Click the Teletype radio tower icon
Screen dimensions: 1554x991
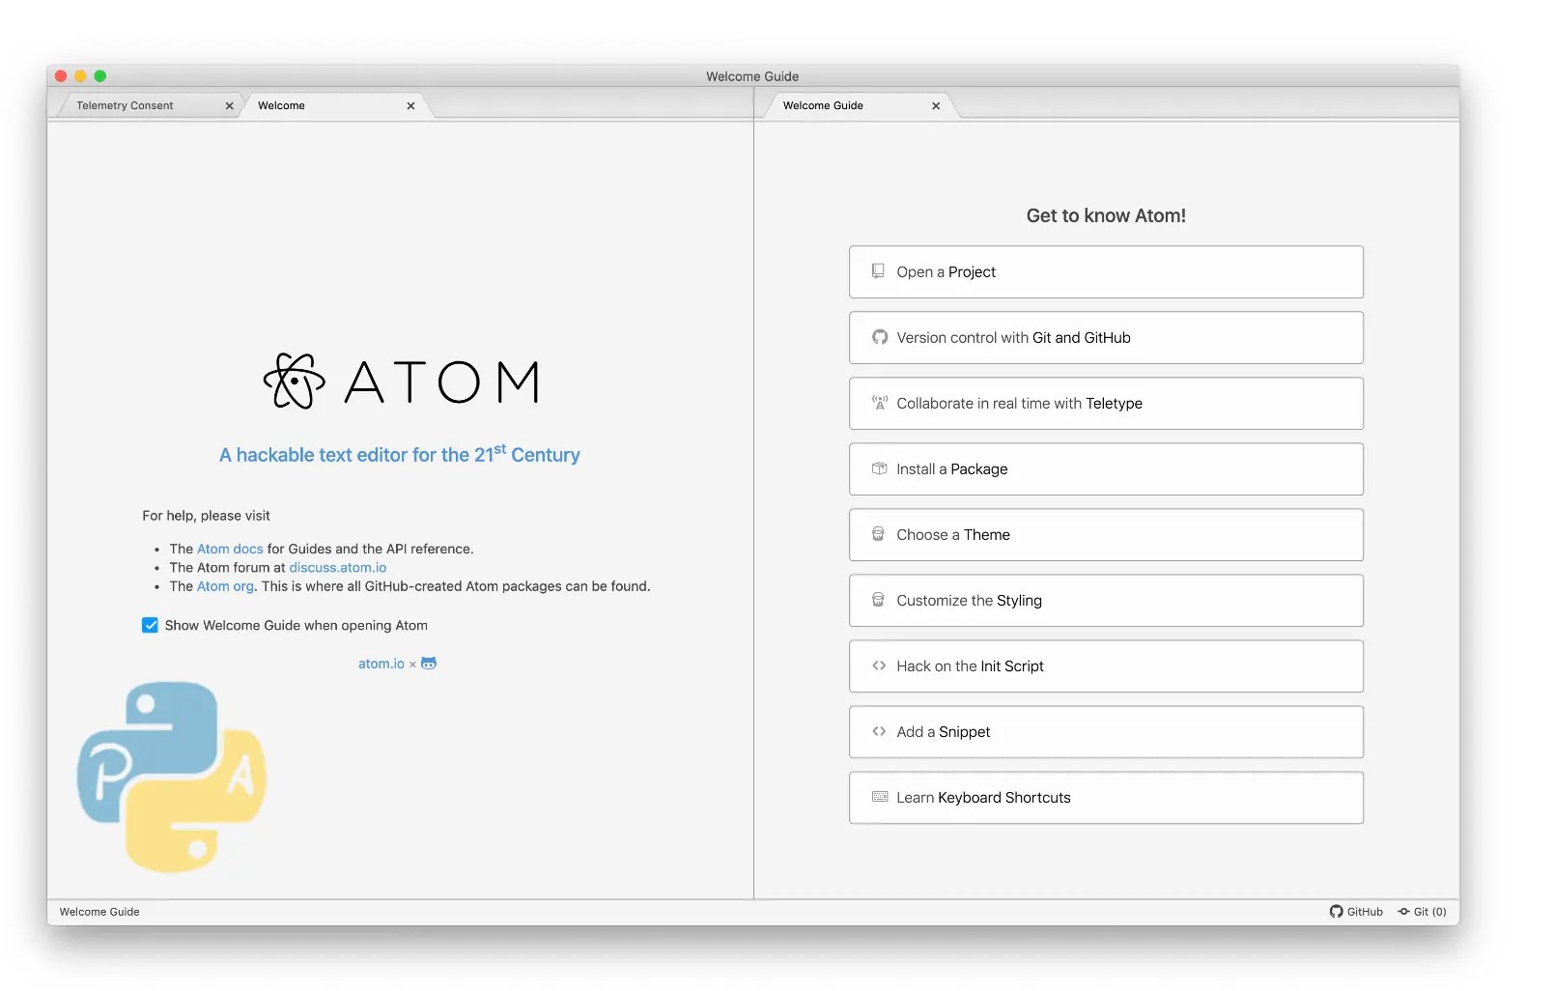coord(879,403)
